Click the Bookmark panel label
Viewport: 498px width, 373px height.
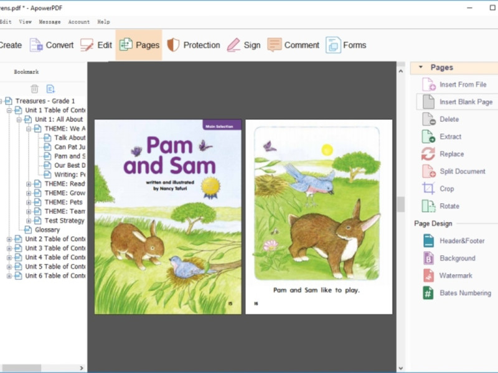tap(26, 71)
